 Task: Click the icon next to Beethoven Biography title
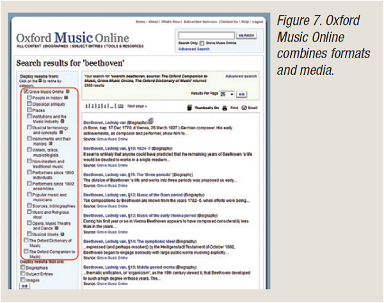click(x=151, y=121)
